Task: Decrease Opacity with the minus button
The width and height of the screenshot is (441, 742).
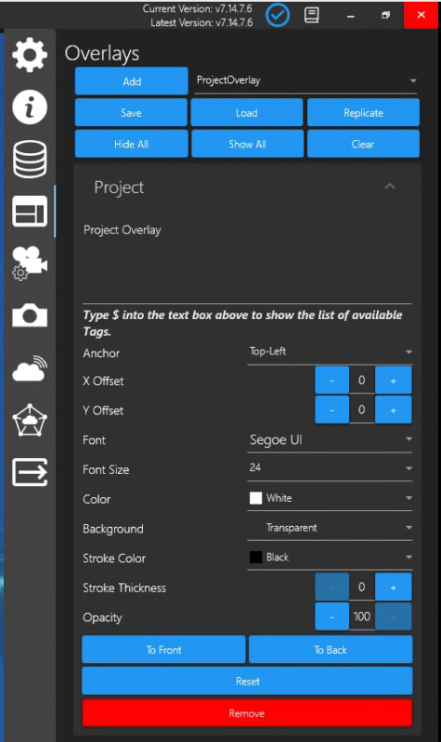Action: pyautogui.click(x=331, y=617)
